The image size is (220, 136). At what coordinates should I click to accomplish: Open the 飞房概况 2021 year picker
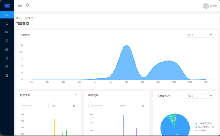(200, 35)
